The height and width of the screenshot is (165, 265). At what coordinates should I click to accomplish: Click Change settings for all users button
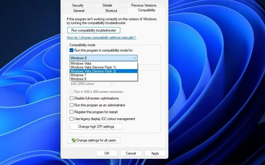click(94, 140)
